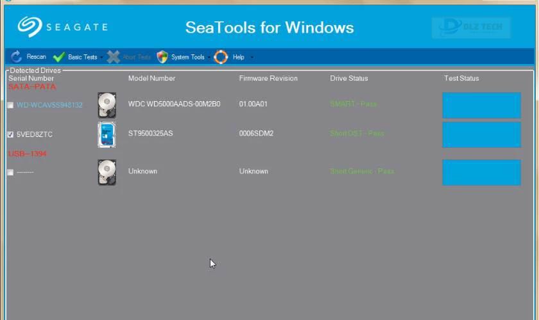Click firmware revision 0006SDM2
Image resolution: width=539 pixels, height=320 pixels.
[256, 133]
